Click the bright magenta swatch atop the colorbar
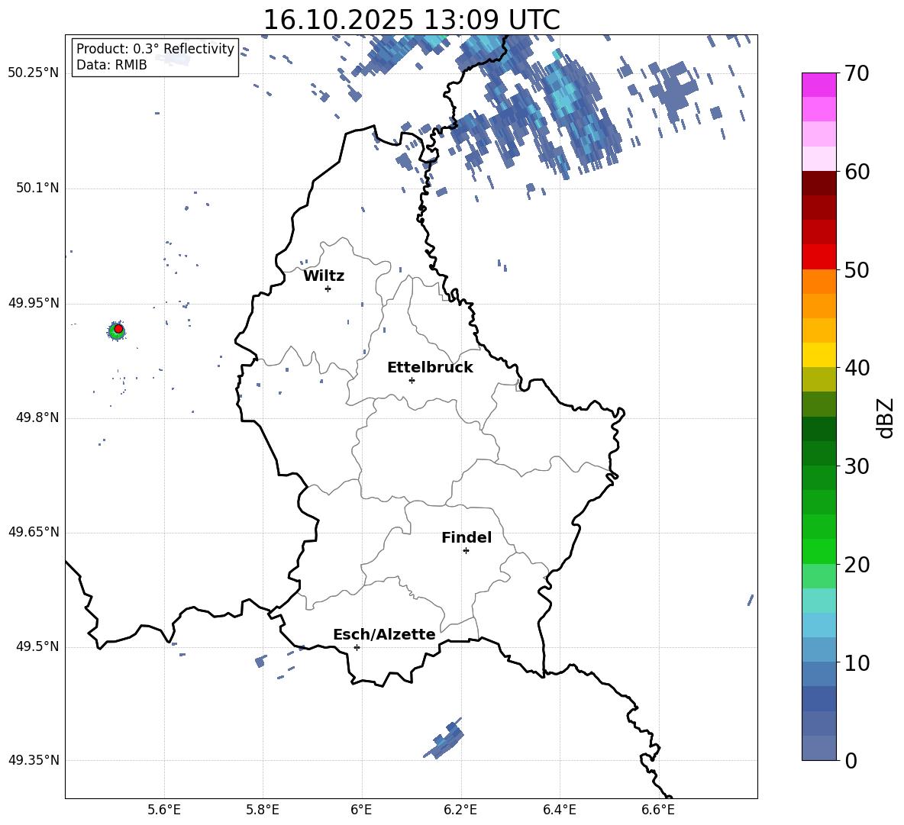904x825 pixels. [819, 85]
